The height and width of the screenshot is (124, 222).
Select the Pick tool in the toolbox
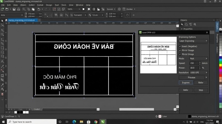pos(2,21)
